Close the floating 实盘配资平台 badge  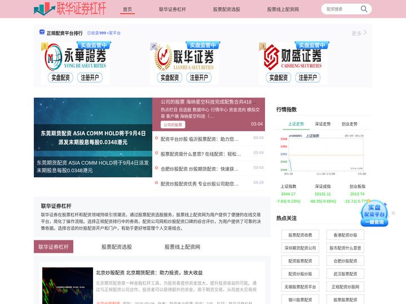pos(394,213)
